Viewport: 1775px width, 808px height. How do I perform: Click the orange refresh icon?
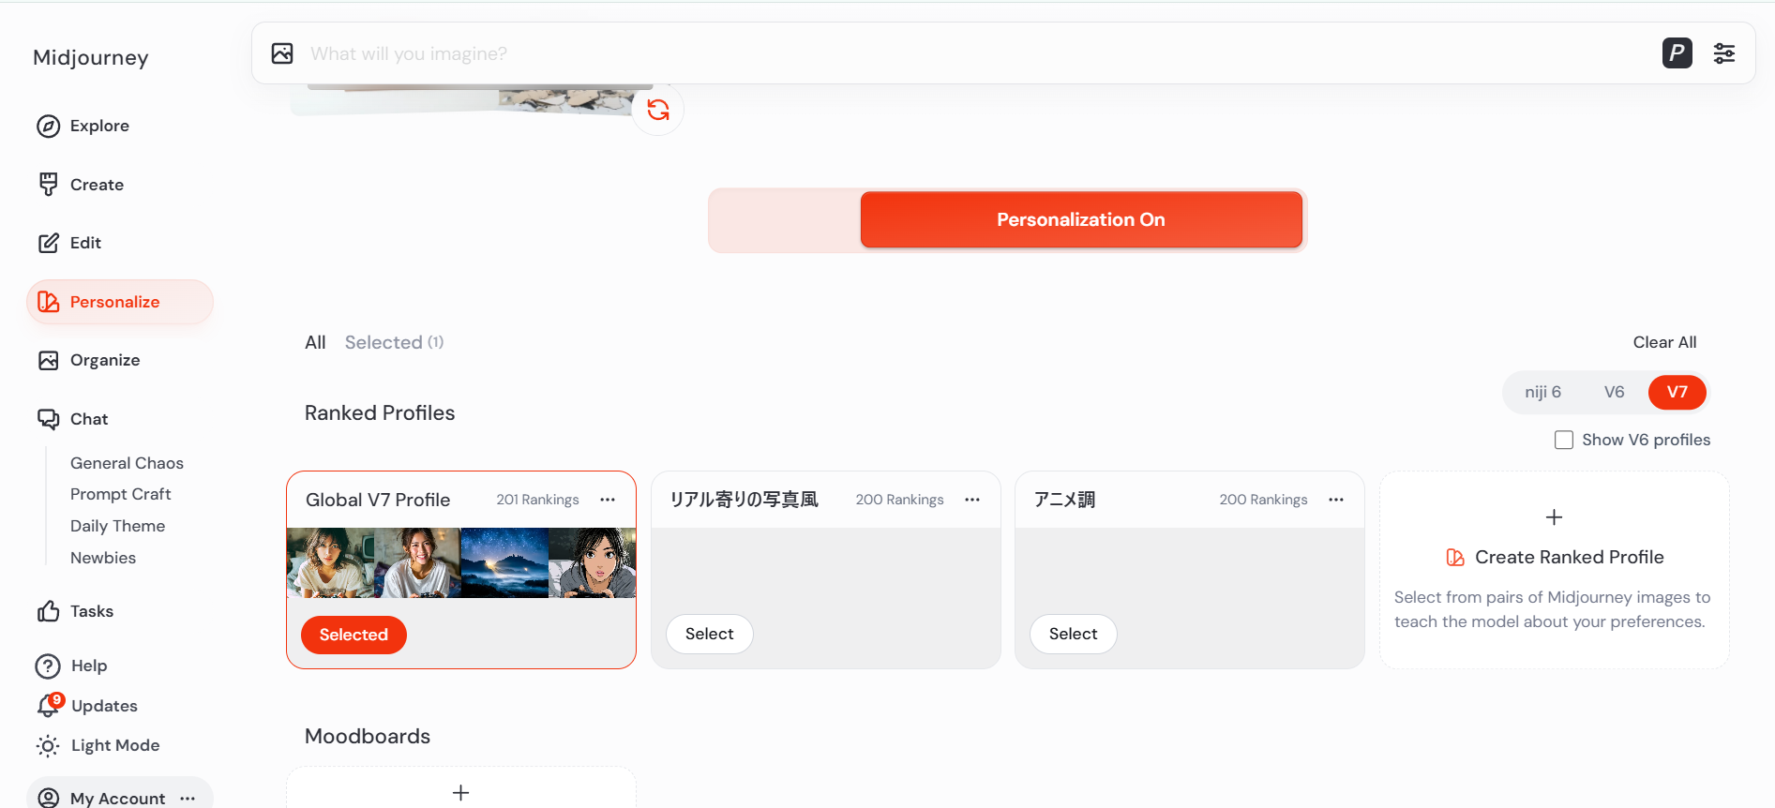click(658, 110)
